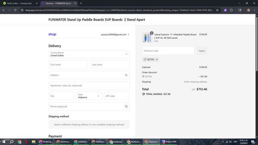The width and height of the screenshot is (258, 145).
Task: Click the paddle board product thumbnail
Action: point(147,37)
